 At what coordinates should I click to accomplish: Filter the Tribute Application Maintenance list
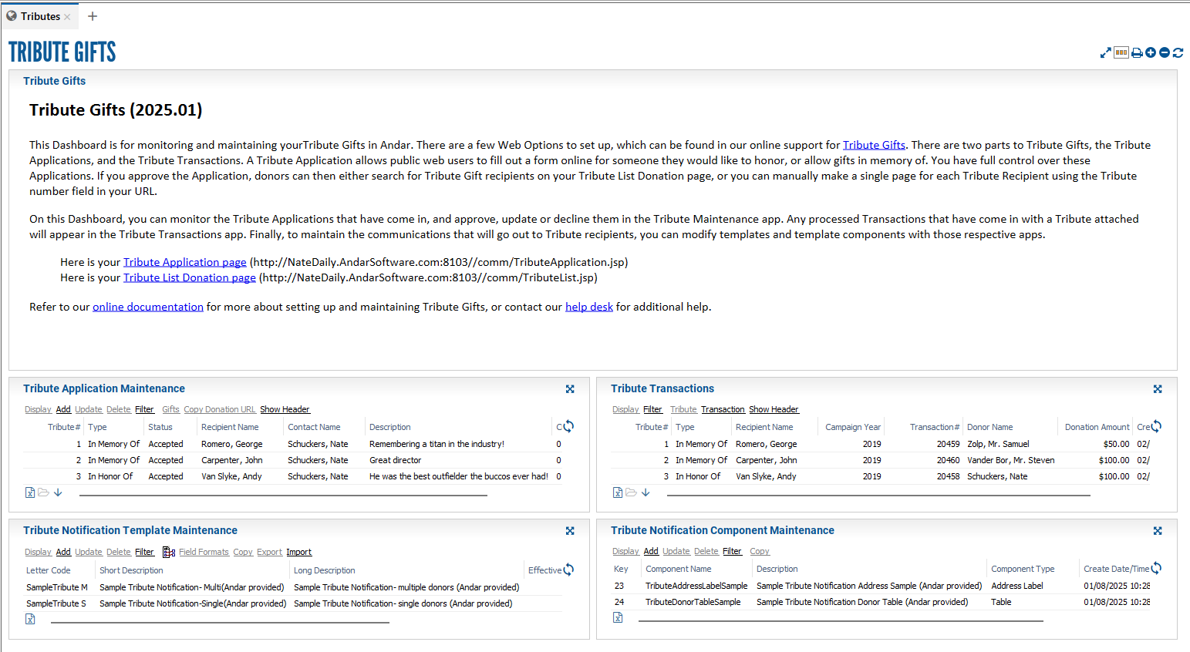point(144,409)
